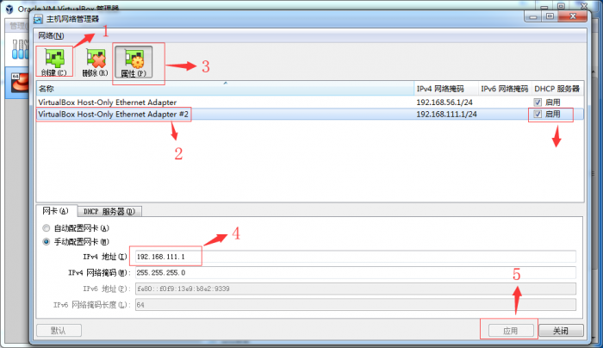Screen dimensions: 603x348
Task: Sort by the Name (名称) column header
Action: pyautogui.click(x=226, y=89)
